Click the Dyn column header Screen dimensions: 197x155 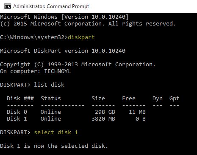point(158,99)
